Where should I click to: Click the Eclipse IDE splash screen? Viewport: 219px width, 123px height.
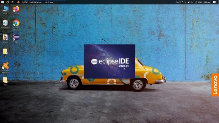(x=109, y=61)
